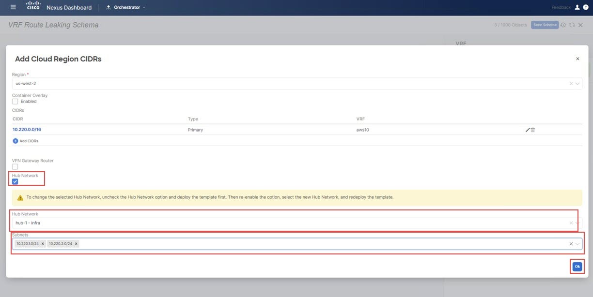593x297 pixels.
Task: Click the Primary type cell
Action: pyautogui.click(x=195, y=130)
